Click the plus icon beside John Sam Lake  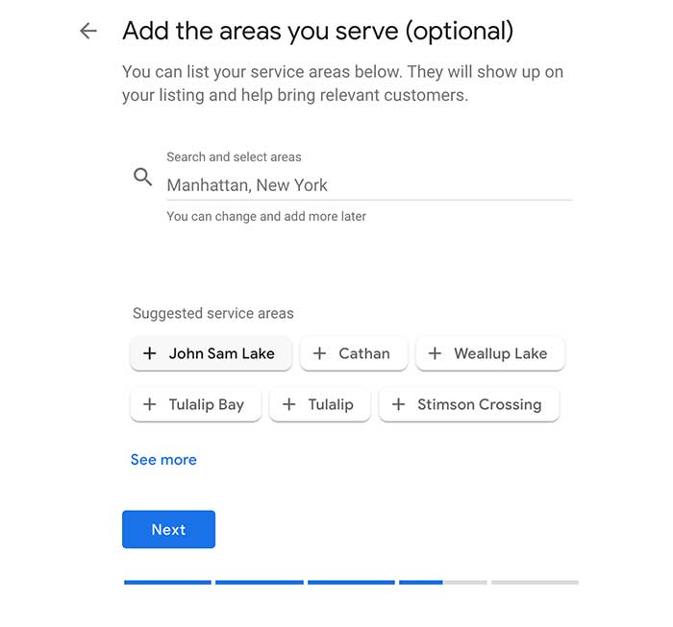click(149, 353)
